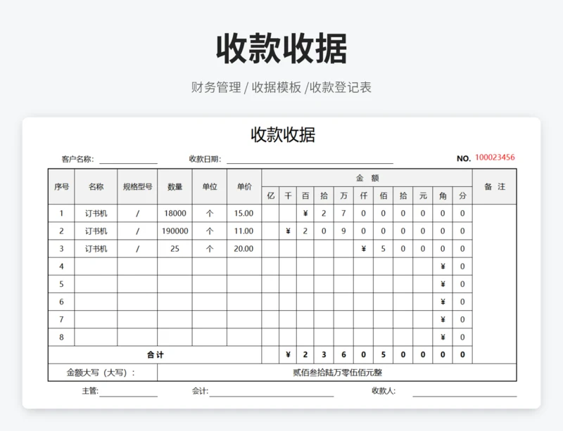Click the 角 amount sub-header
Image resolution: width=563 pixels, height=431 pixels.
point(443,195)
